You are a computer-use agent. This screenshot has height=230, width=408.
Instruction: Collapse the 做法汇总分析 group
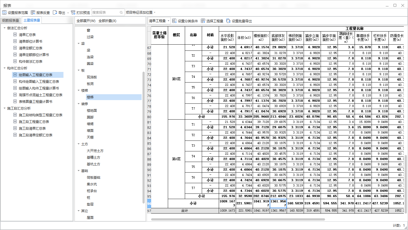pos(4,28)
